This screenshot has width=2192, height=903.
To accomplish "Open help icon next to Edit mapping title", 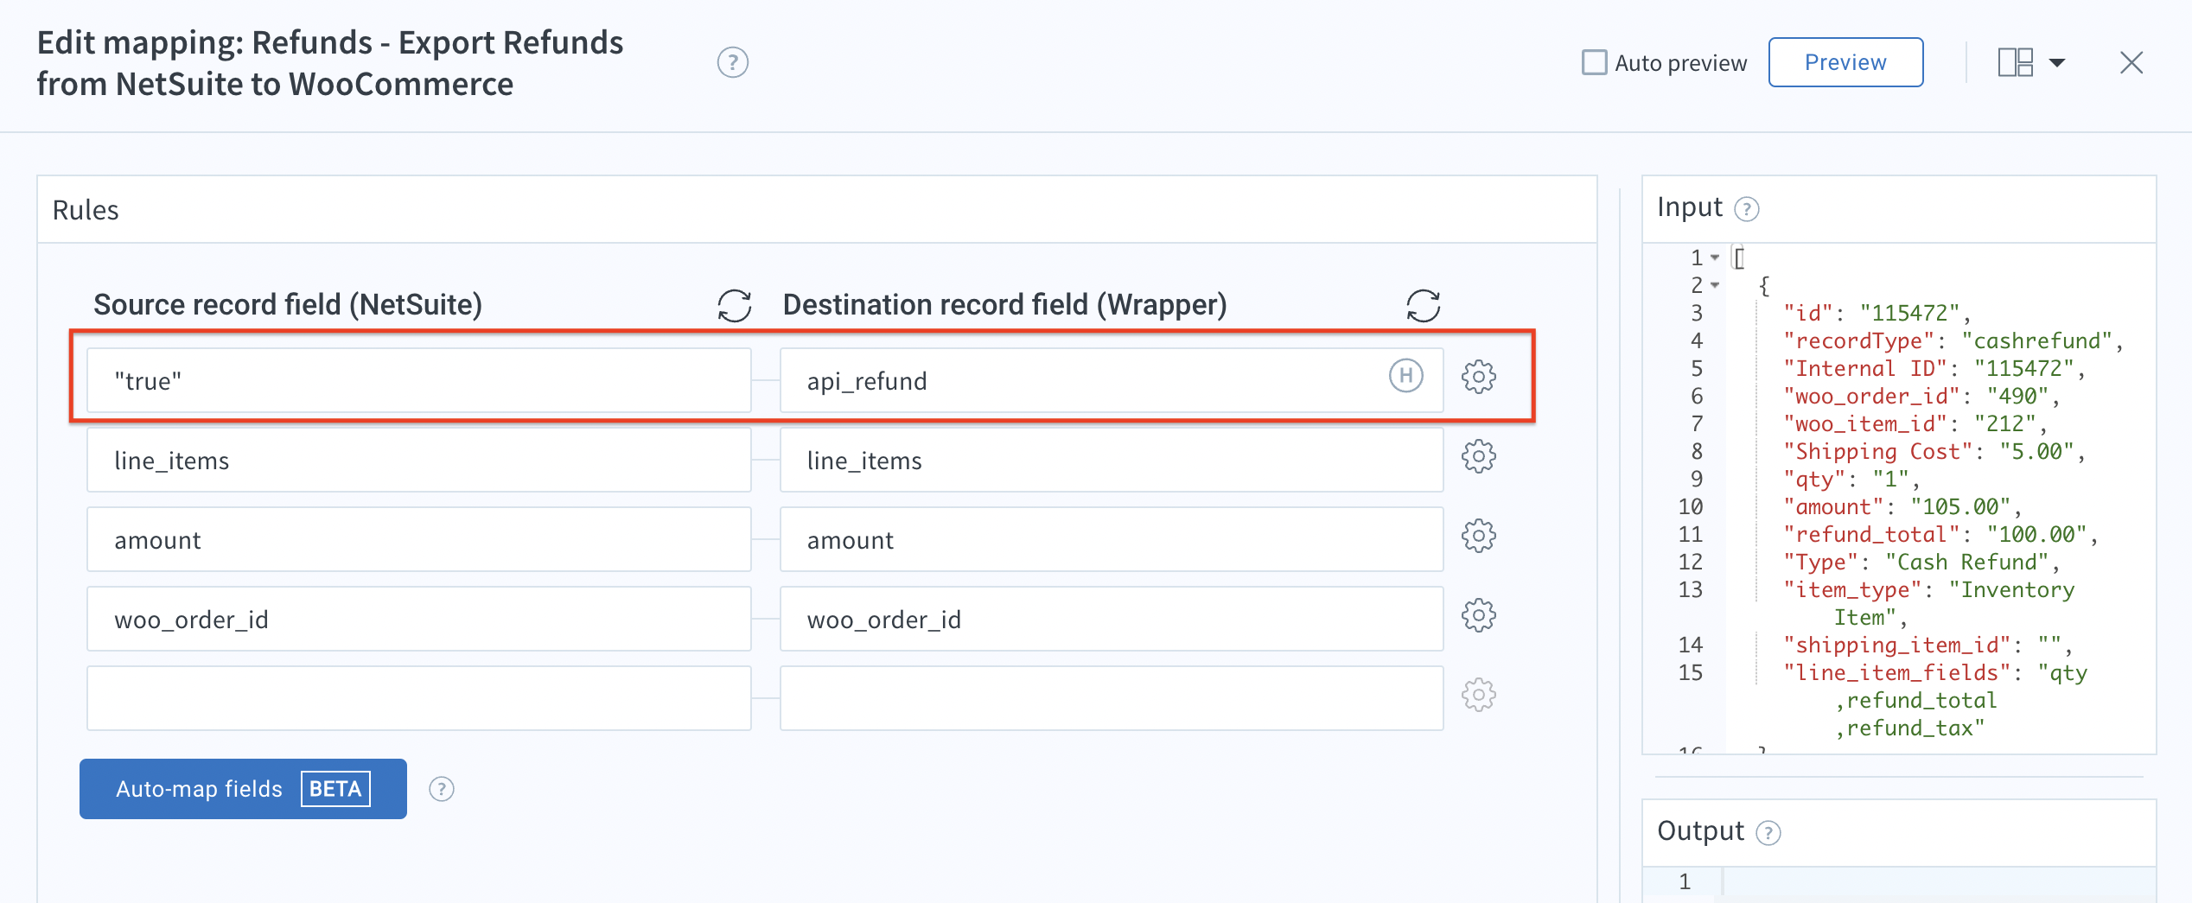I will click(x=732, y=62).
